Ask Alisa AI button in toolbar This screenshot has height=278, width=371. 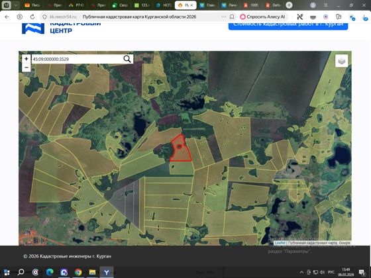click(x=263, y=17)
